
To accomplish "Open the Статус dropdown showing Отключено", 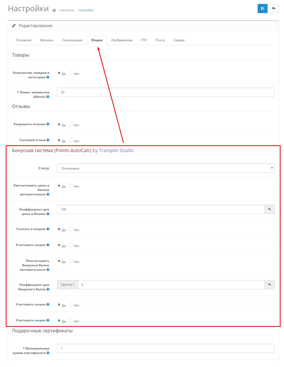I will (166, 168).
